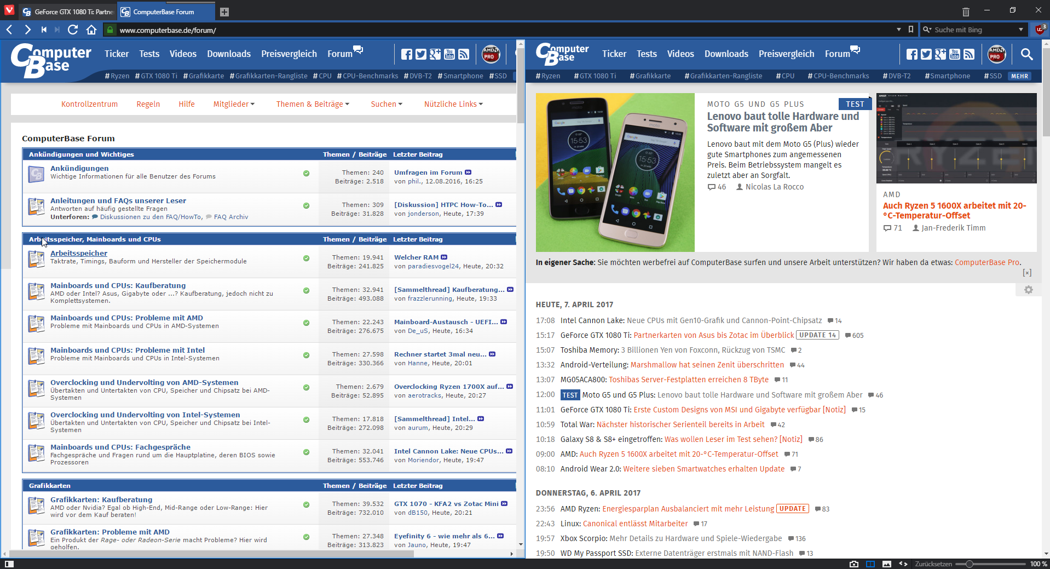Click the green site security padlock
This screenshot has width=1050, height=569.
click(110, 30)
